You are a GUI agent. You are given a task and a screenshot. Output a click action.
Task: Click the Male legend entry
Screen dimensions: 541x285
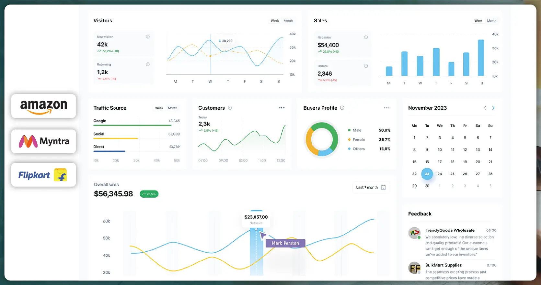(x=355, y=130)
